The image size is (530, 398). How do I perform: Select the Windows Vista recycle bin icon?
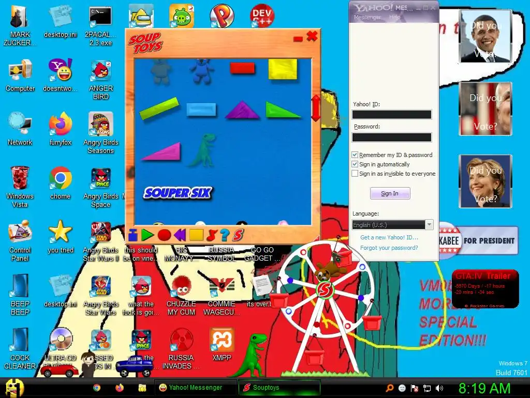[x=20, y=187]
